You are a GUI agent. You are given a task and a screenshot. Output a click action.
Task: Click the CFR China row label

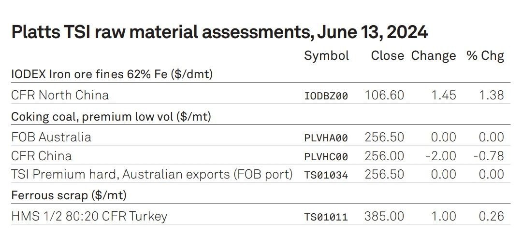tap(42, 156)
